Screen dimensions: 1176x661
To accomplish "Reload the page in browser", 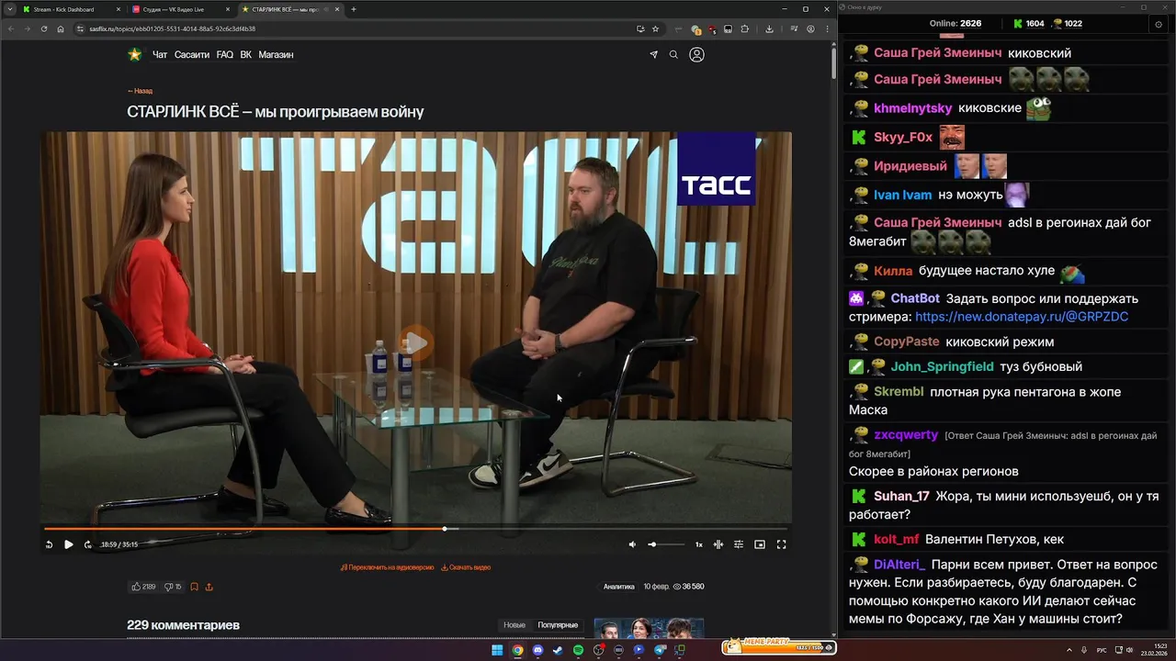I will tap(43, 28).
